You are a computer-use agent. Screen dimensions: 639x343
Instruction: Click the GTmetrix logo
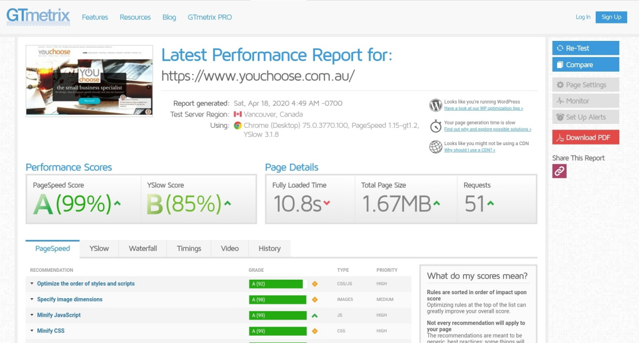38,16
